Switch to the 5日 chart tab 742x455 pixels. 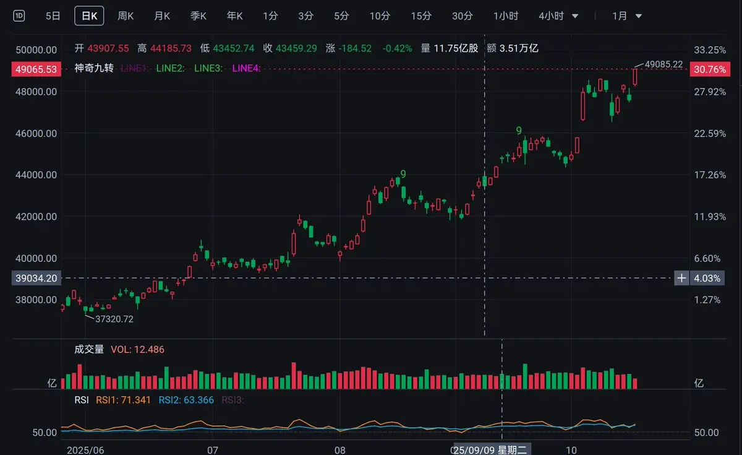53,16
